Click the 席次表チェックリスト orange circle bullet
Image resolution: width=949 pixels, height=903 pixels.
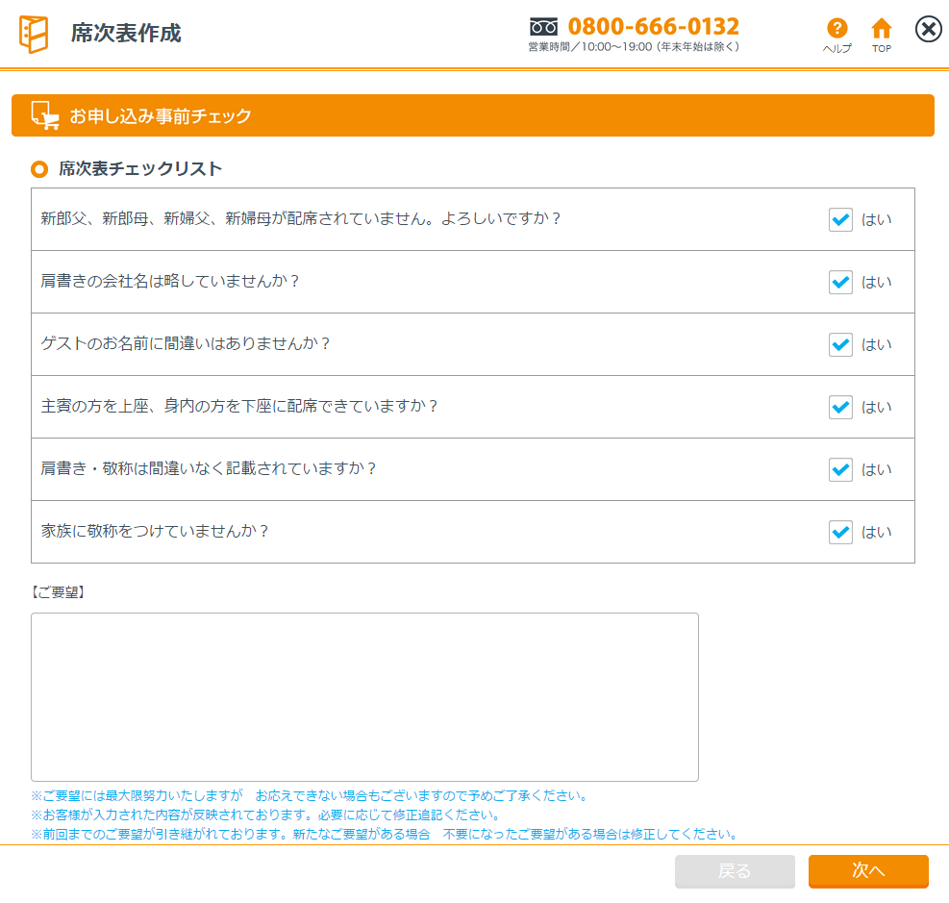click(x=39, y=170)
